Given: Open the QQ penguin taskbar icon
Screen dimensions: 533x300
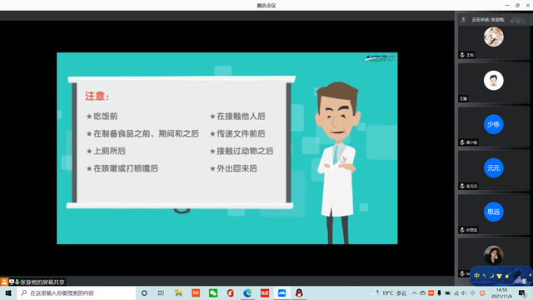Looking at the screenshot, I should 299,292.
